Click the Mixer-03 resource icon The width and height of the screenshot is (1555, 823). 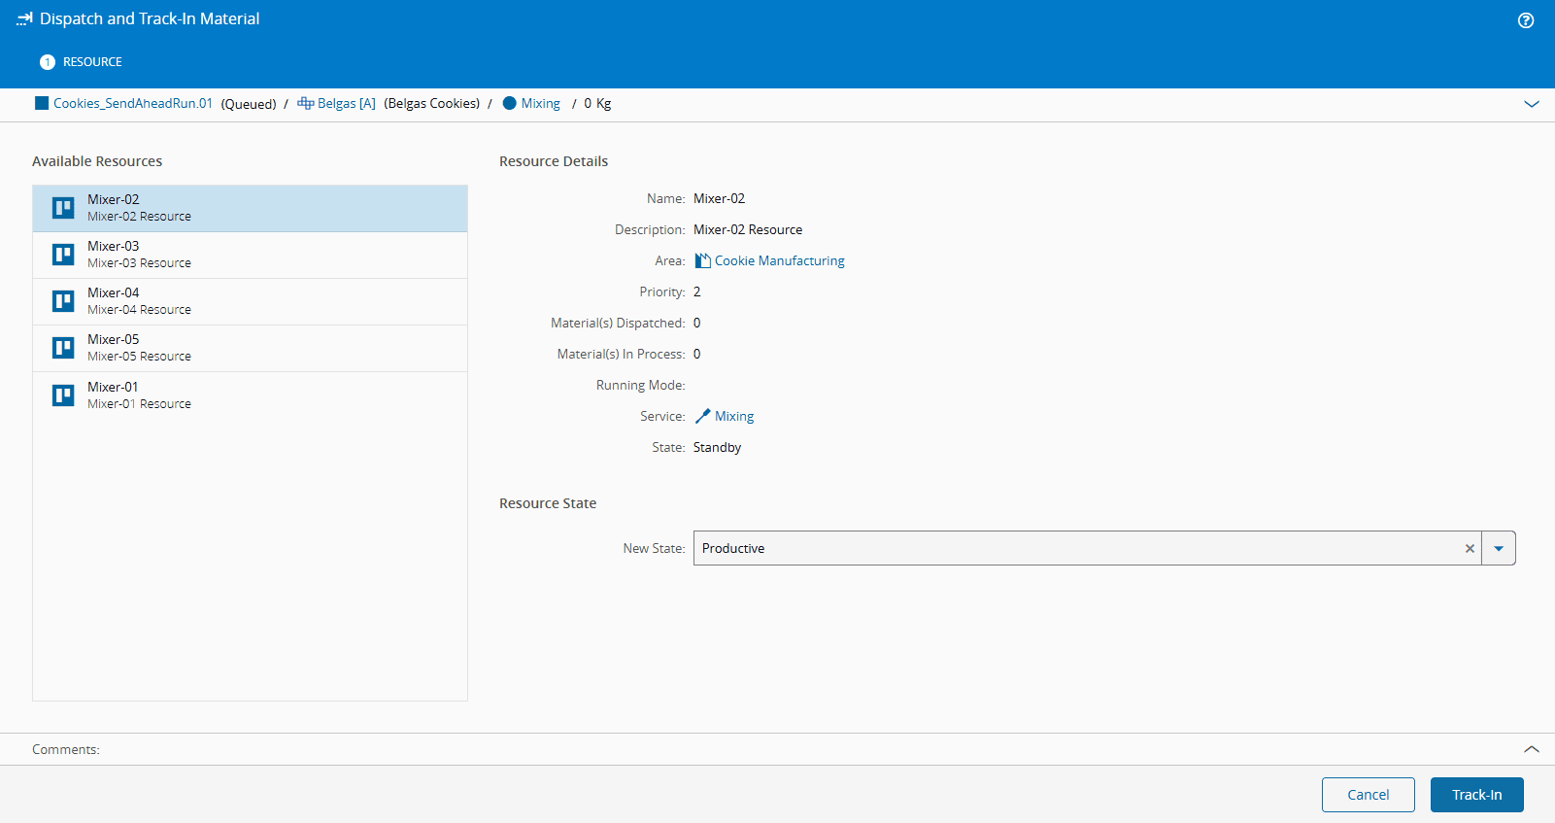pyautogui.click(x=63, y=255)
